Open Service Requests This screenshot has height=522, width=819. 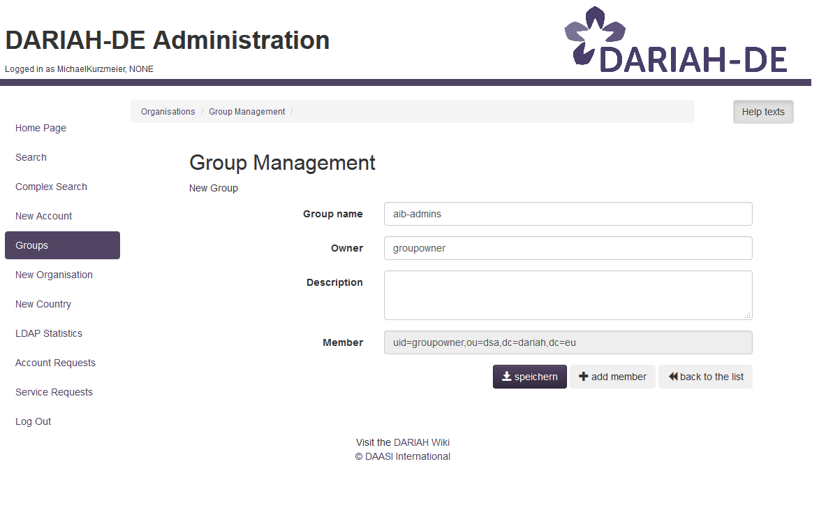click(54, 392)
